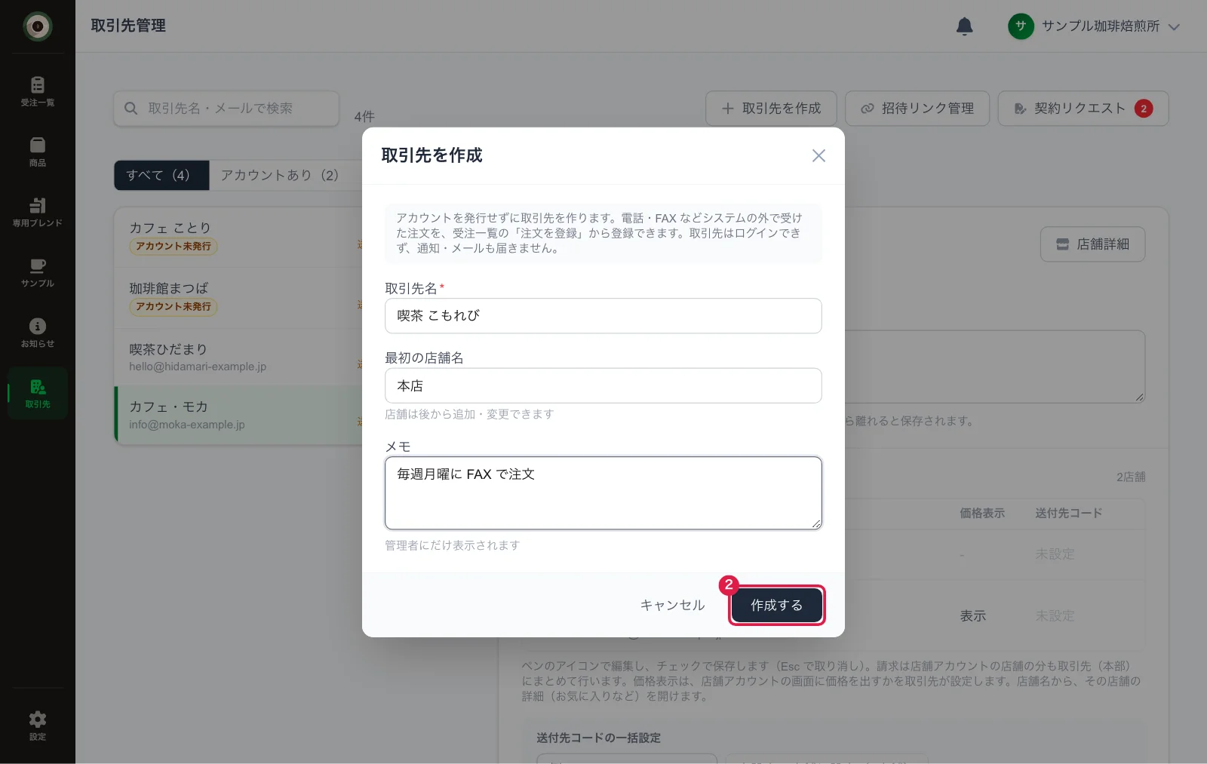Open サンプル in the sidebar
Viewport: 1207px width, 764px height.
click(37, 272)
